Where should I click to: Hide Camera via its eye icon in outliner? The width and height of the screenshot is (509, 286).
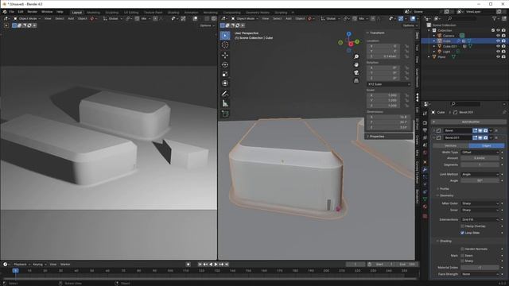click(498, 36)
